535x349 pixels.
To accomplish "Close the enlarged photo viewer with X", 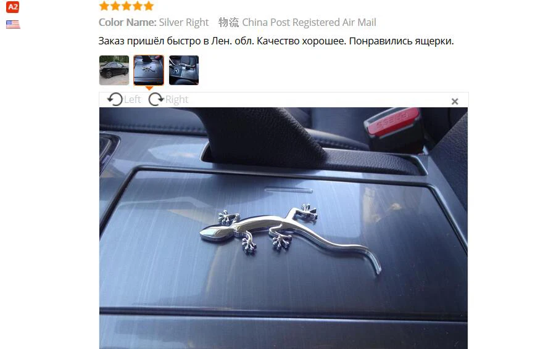I will coord(455,101).
